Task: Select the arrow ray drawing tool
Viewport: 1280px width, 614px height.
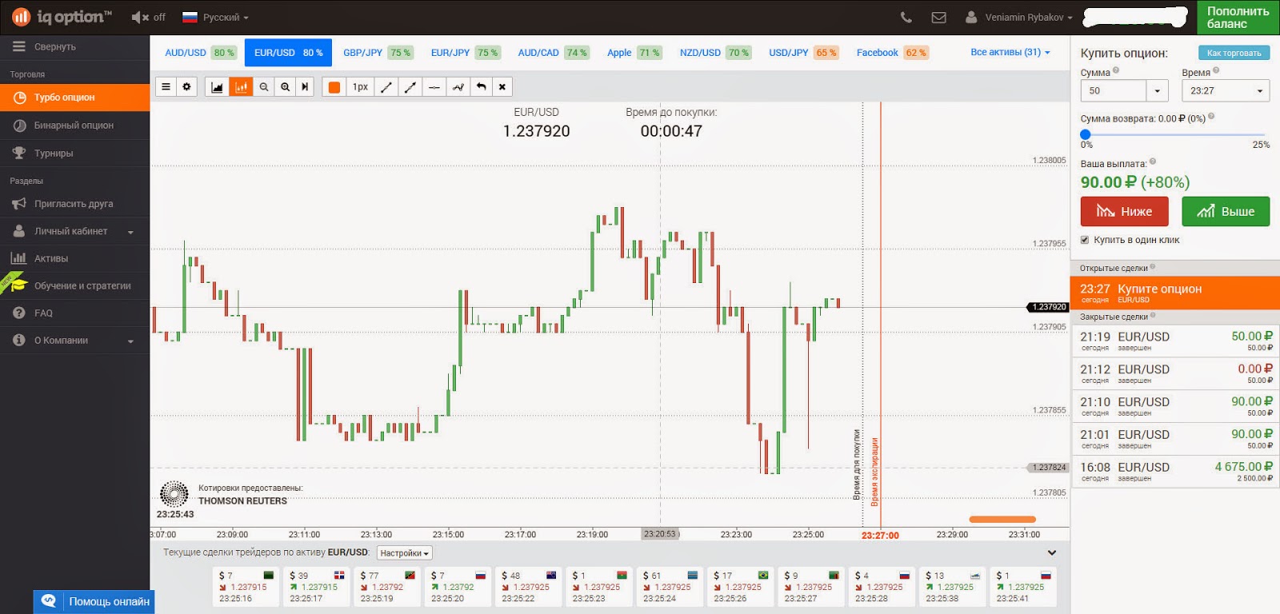Action: click(410, 86)
